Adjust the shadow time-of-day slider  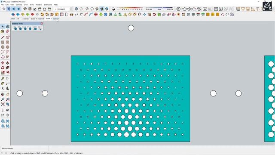tap(159, 9)
